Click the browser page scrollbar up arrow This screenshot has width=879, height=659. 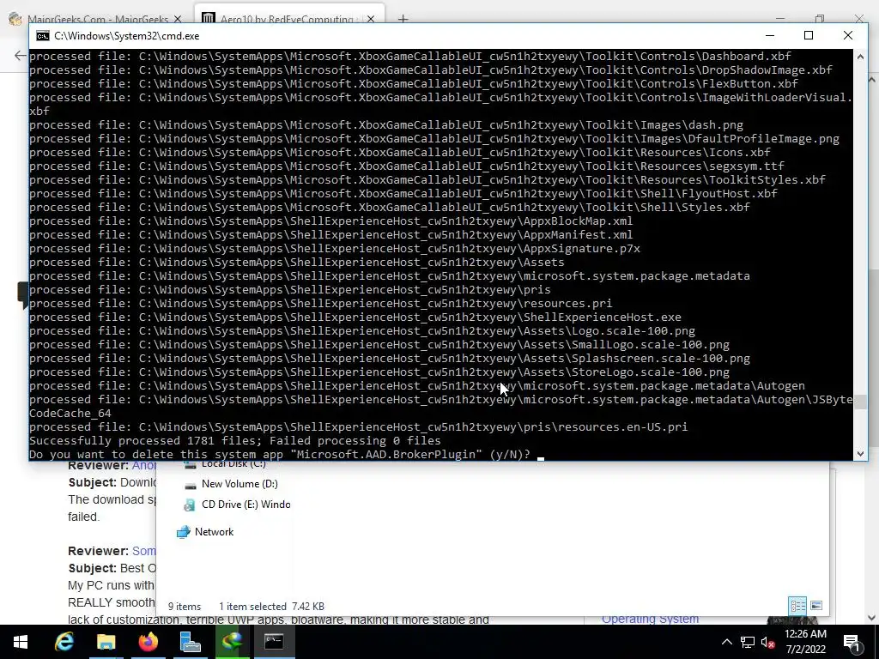pos(872,80)
